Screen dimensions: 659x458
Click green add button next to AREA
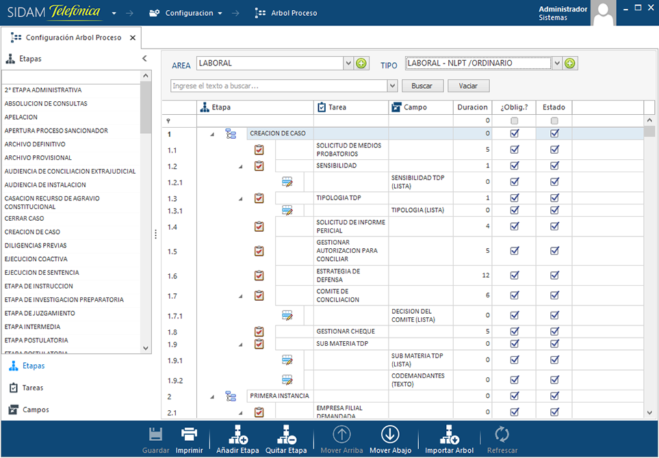pyautogui.click(x=362, y=64)
